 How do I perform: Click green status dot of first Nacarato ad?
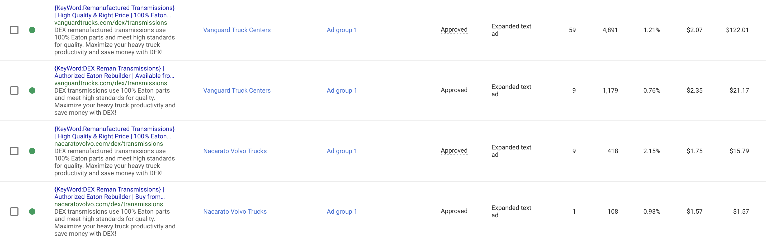pyautogui.click(x=32, y=151)
